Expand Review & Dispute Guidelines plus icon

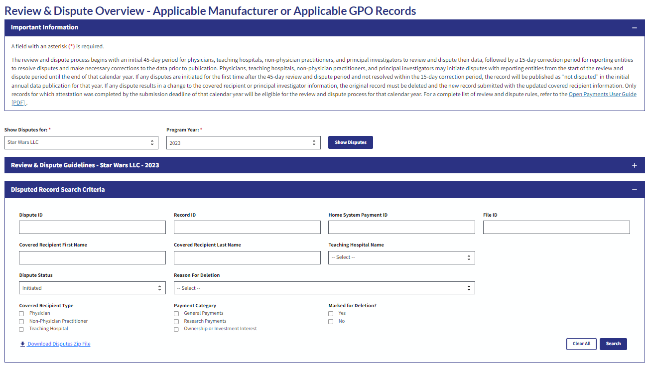tap(634, 165)
